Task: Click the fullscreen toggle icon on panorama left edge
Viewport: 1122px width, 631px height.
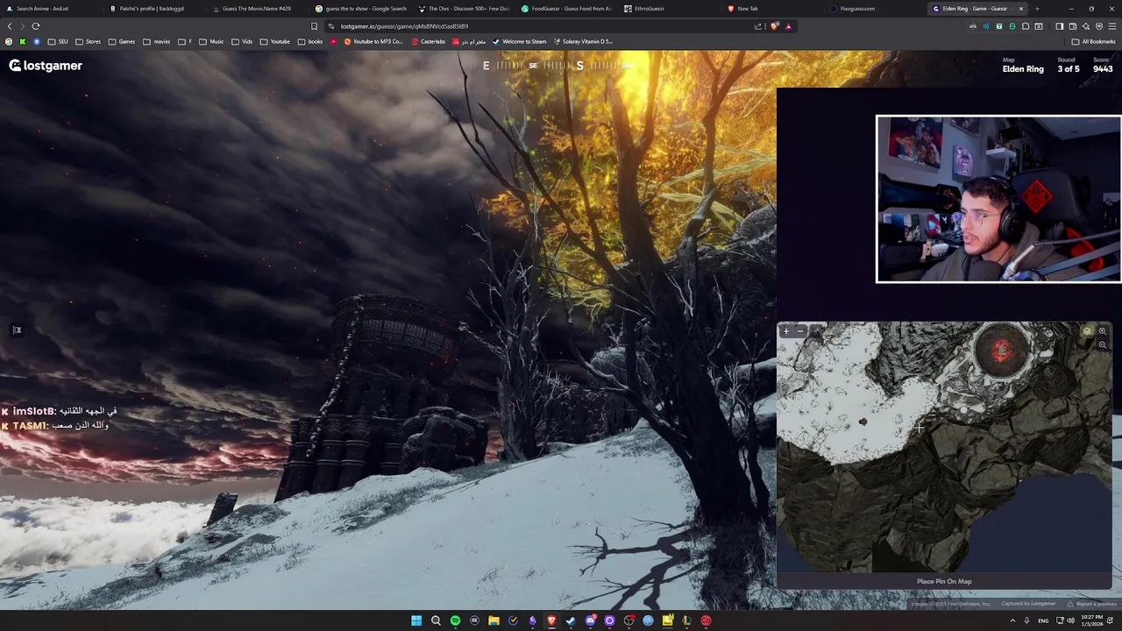Action: 17,330
